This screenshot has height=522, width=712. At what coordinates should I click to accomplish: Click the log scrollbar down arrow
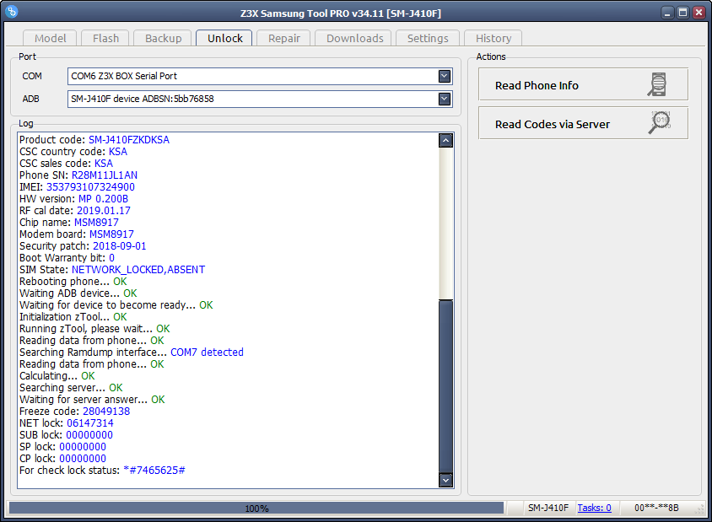(446, 480)
